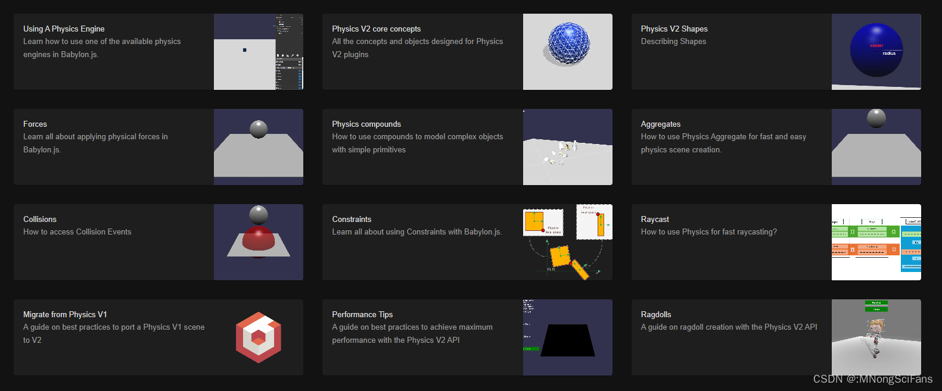Open the Constraints diagram thumbnail
The image size is (942, 391).
(x=567, y=242)
